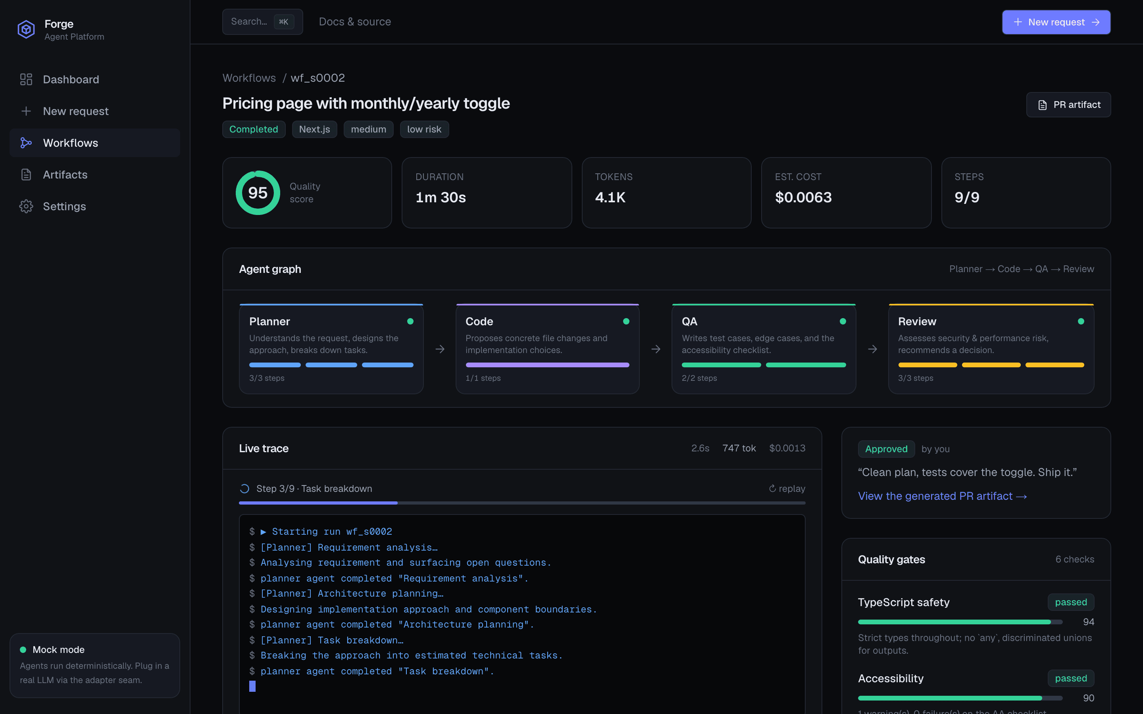Open the Docs & source link
This screenshot has height=714, width=1143.
click(x=355, y=22)
